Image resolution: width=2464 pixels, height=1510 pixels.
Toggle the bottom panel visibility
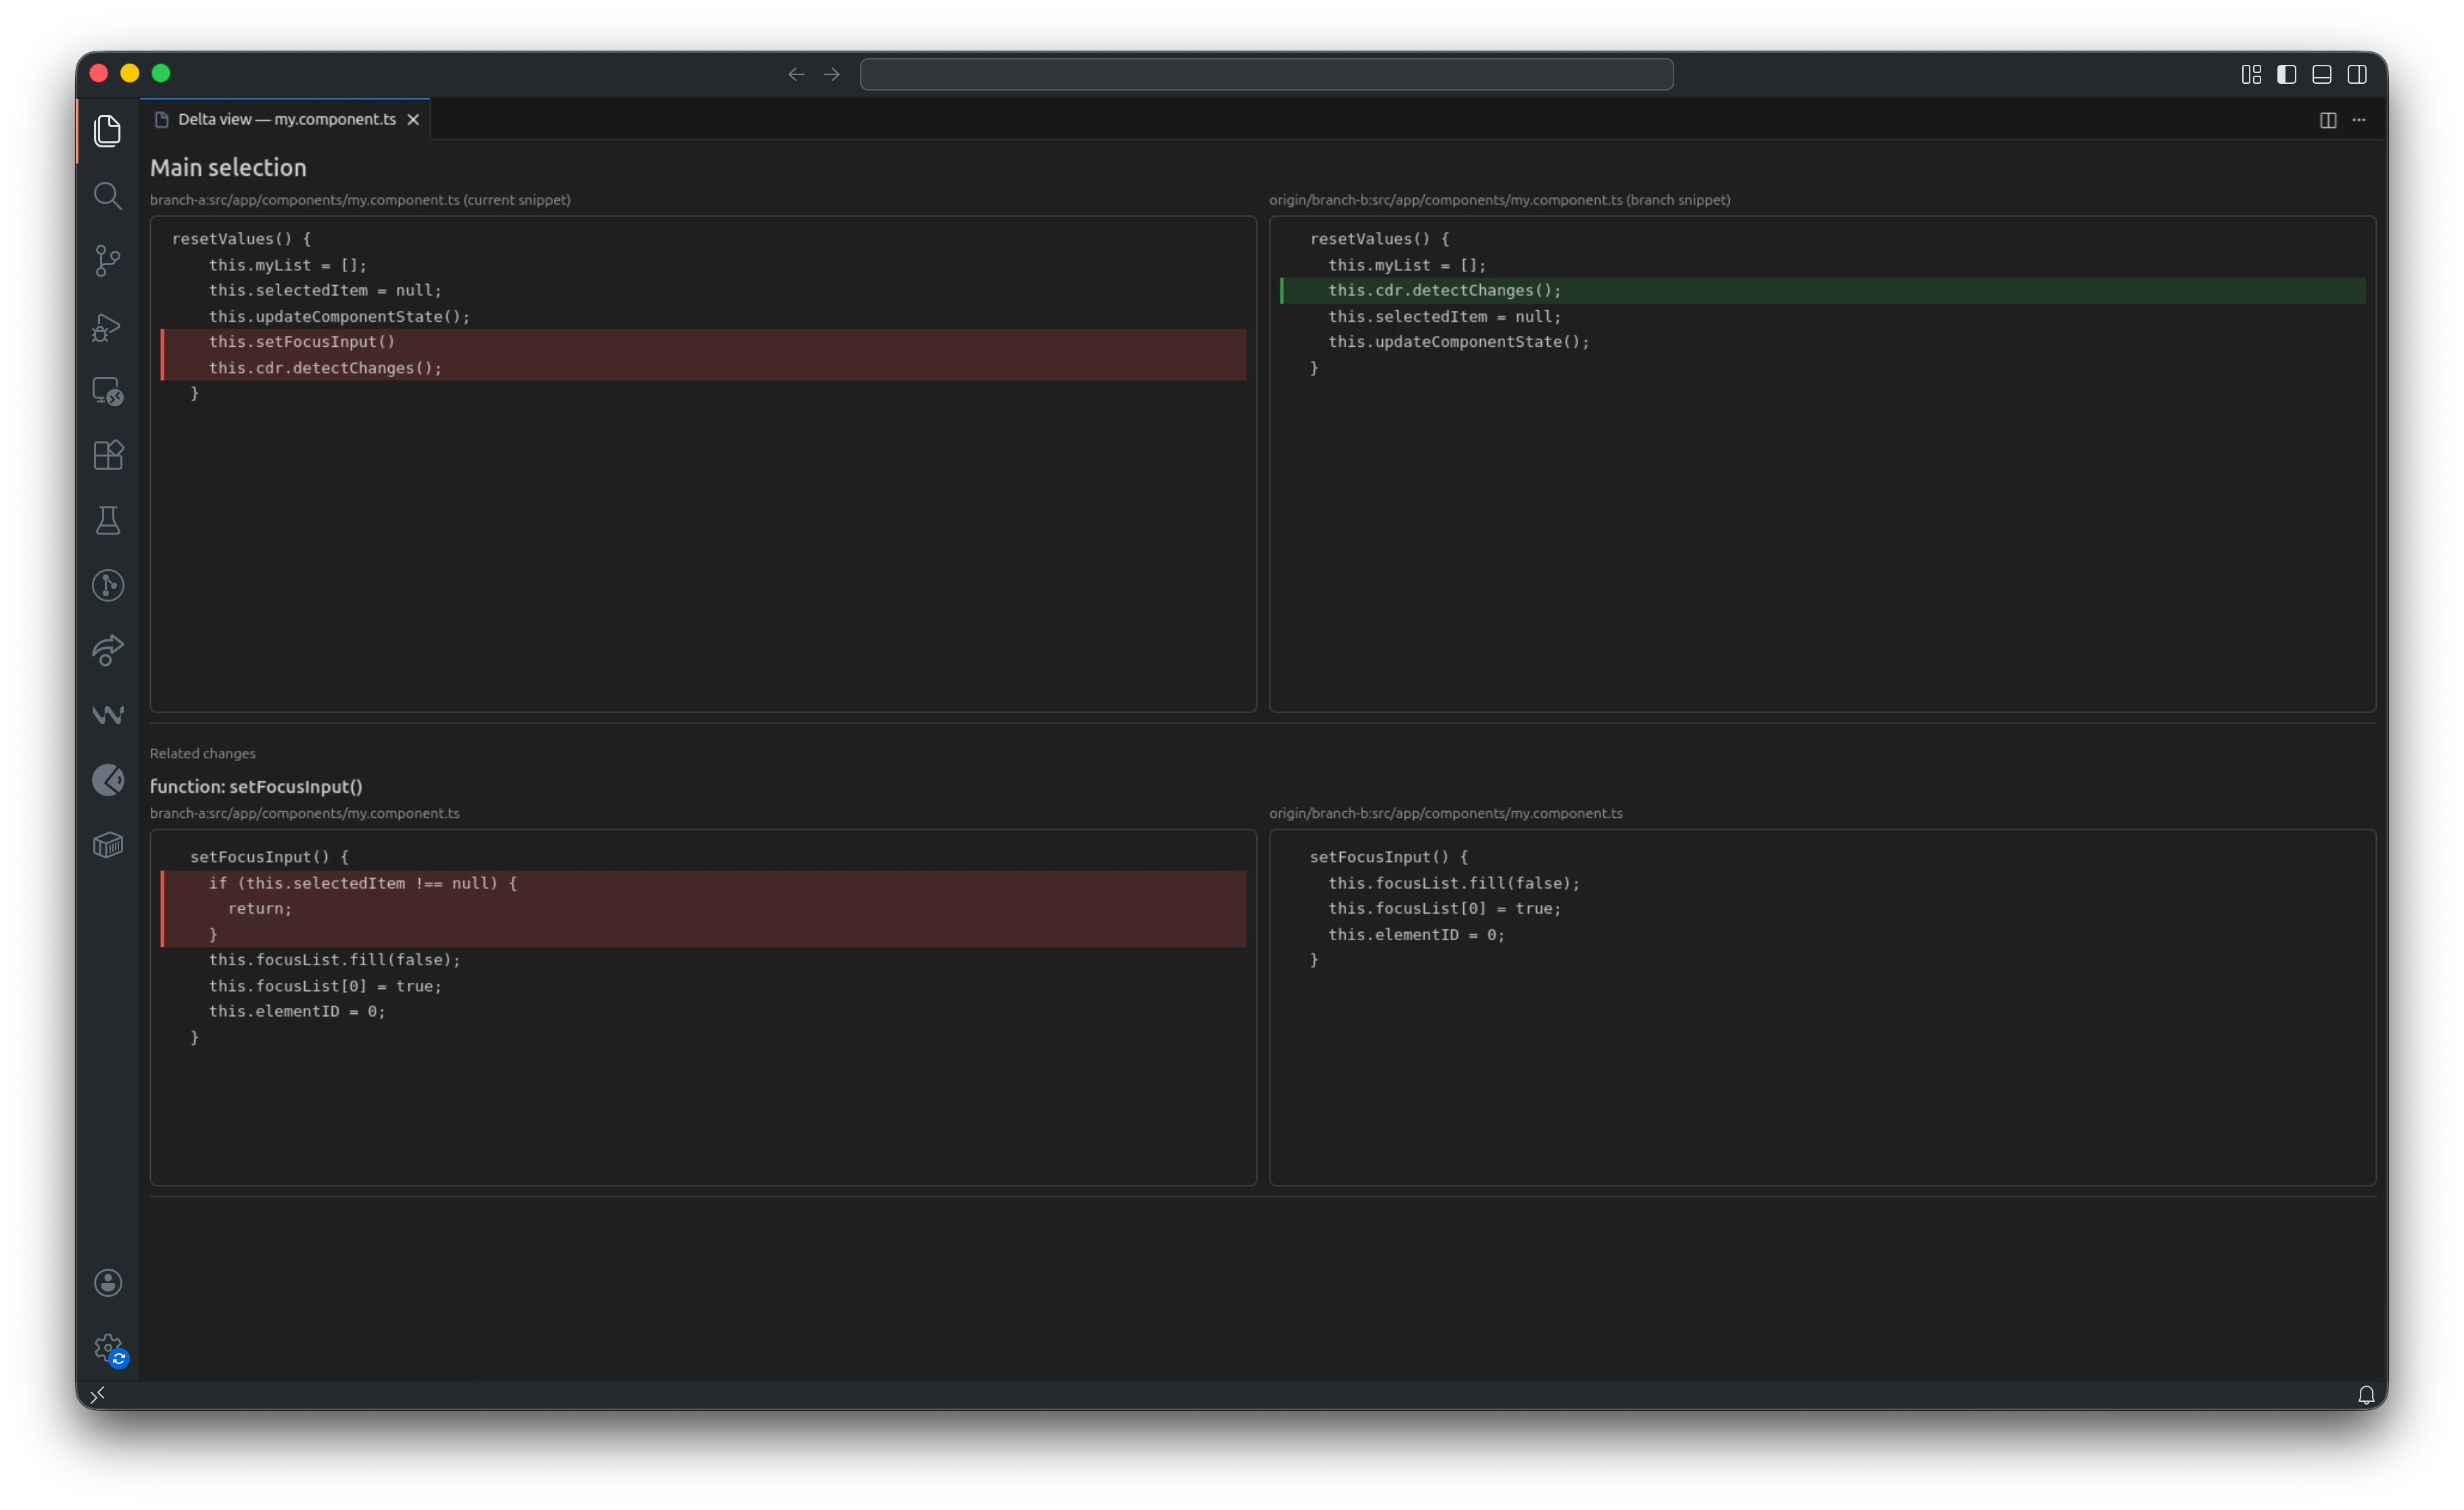click(2321, 74)
